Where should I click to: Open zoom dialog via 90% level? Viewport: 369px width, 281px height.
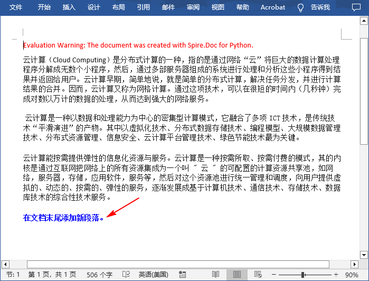point(352,275)
